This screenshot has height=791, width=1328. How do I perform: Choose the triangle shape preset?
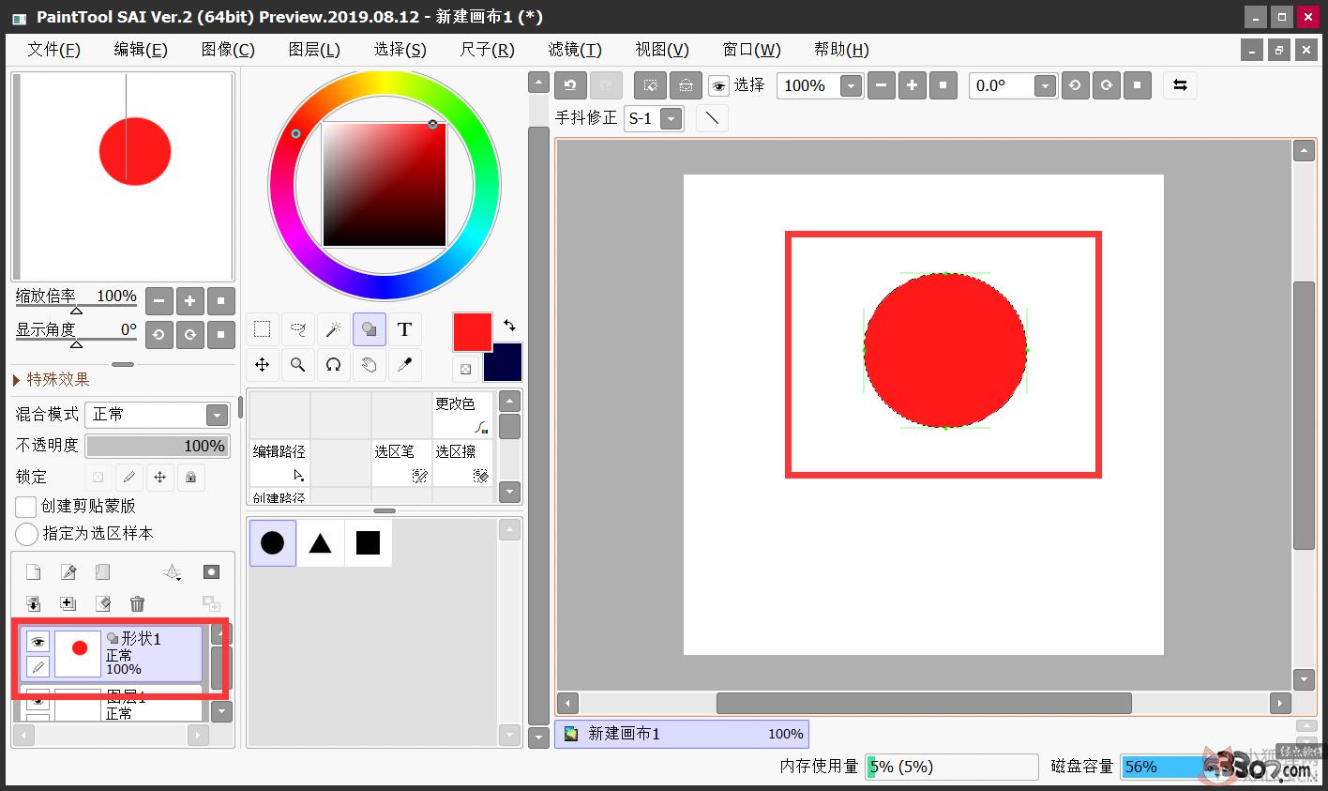click(x=321, y=543)
